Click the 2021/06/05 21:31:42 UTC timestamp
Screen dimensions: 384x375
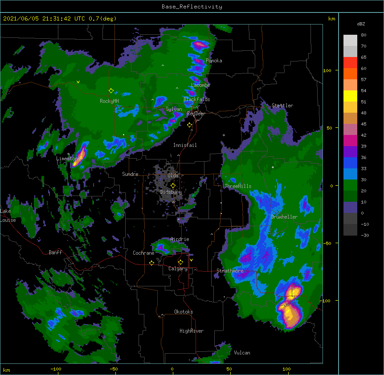click(x=44, y=19)
